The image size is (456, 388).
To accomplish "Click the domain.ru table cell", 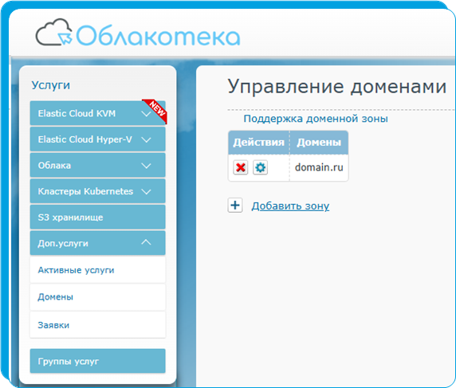I will pyautogui.click(x=319, y=167).
